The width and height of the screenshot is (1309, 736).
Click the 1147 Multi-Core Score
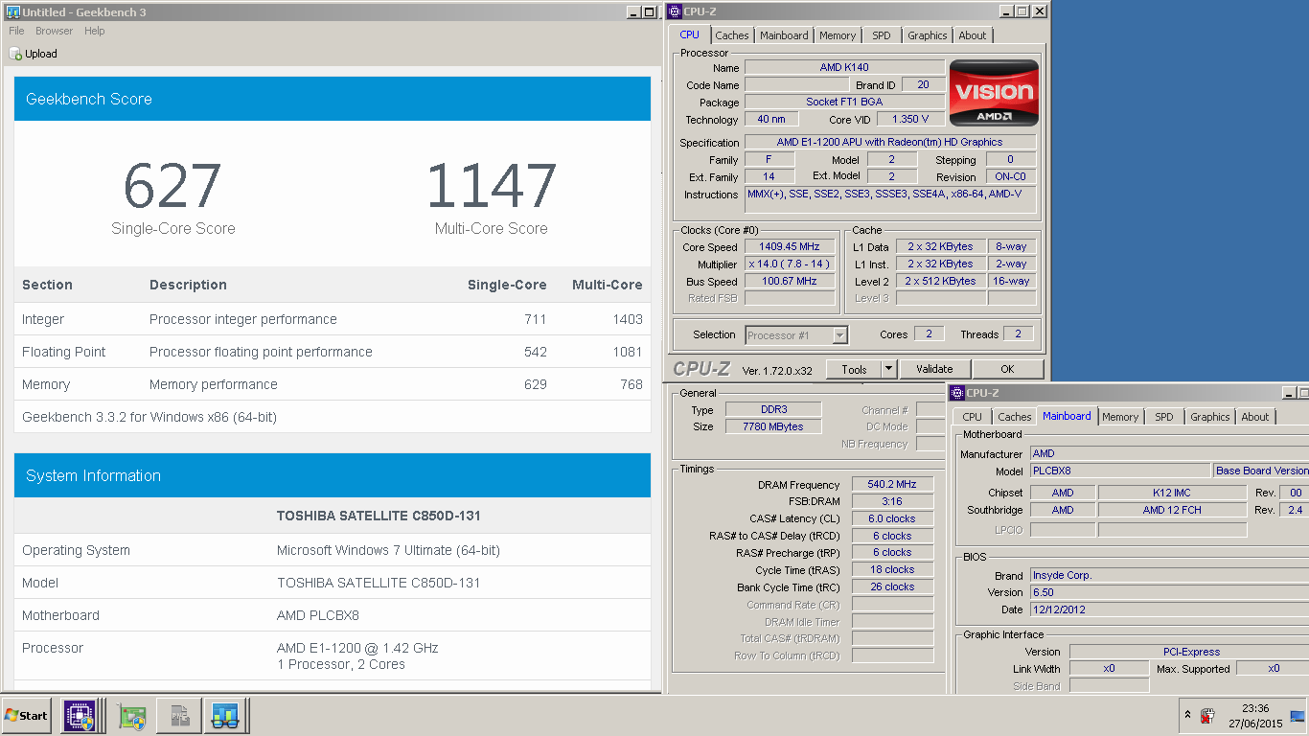492,186
